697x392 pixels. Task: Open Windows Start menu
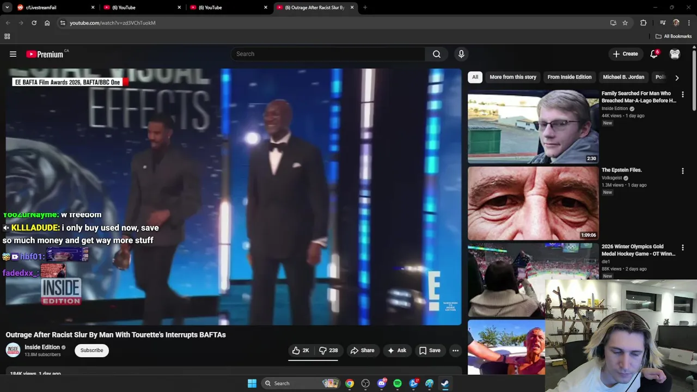coord(252,383)
